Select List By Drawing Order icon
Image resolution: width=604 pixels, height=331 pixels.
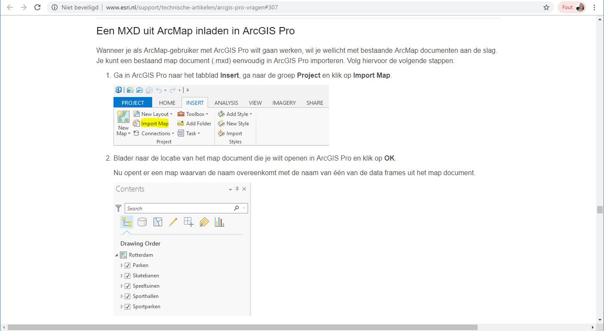point(126,222)
